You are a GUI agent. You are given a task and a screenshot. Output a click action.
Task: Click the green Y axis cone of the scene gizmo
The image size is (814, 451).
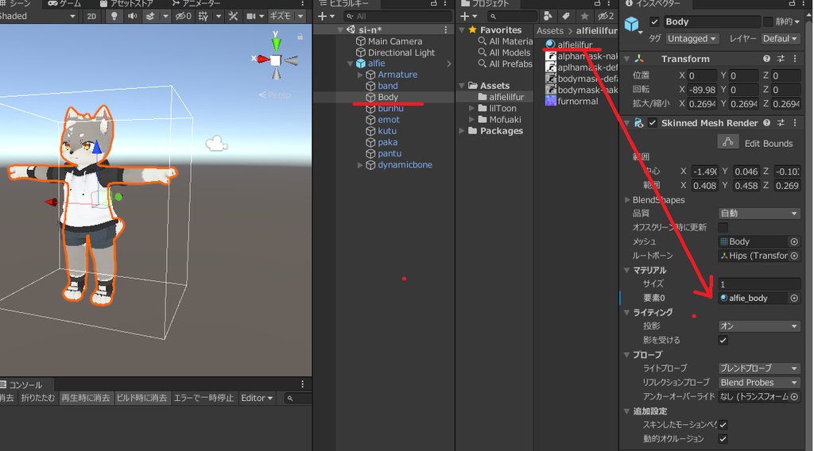click(276, 43)
